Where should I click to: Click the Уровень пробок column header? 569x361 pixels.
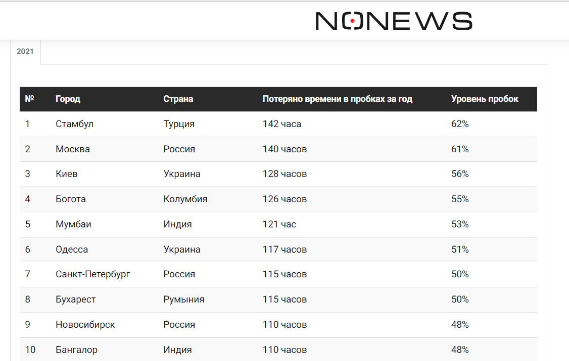(x=484, y=99)
